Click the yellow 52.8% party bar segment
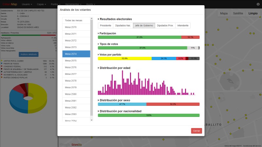This screenshot has height=147, width=262. [x=125, y=58]
